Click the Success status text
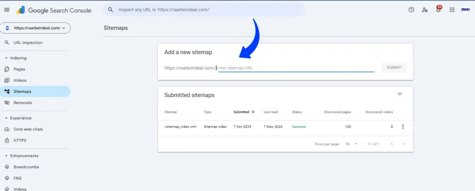Viewport: 475px width, 191px height. 299,127
